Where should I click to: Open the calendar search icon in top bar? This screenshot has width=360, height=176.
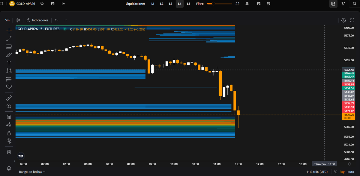(53, 4)
